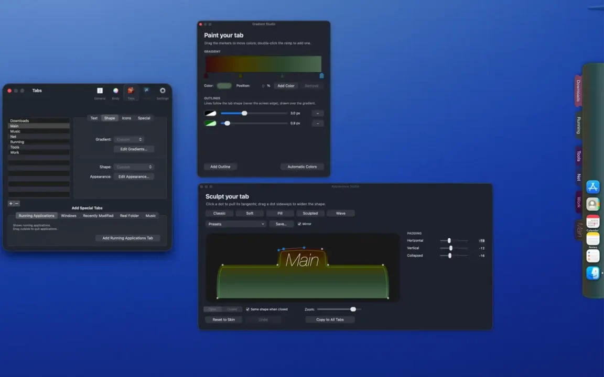Click the Edit Gradients... button
Viewport: 604px width, 377px height.
tap(134, 149)
